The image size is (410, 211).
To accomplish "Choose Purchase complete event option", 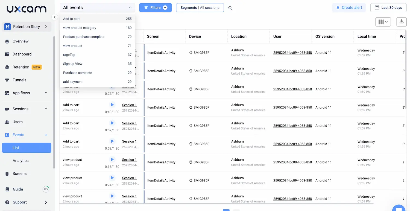I will click(97, 73).
